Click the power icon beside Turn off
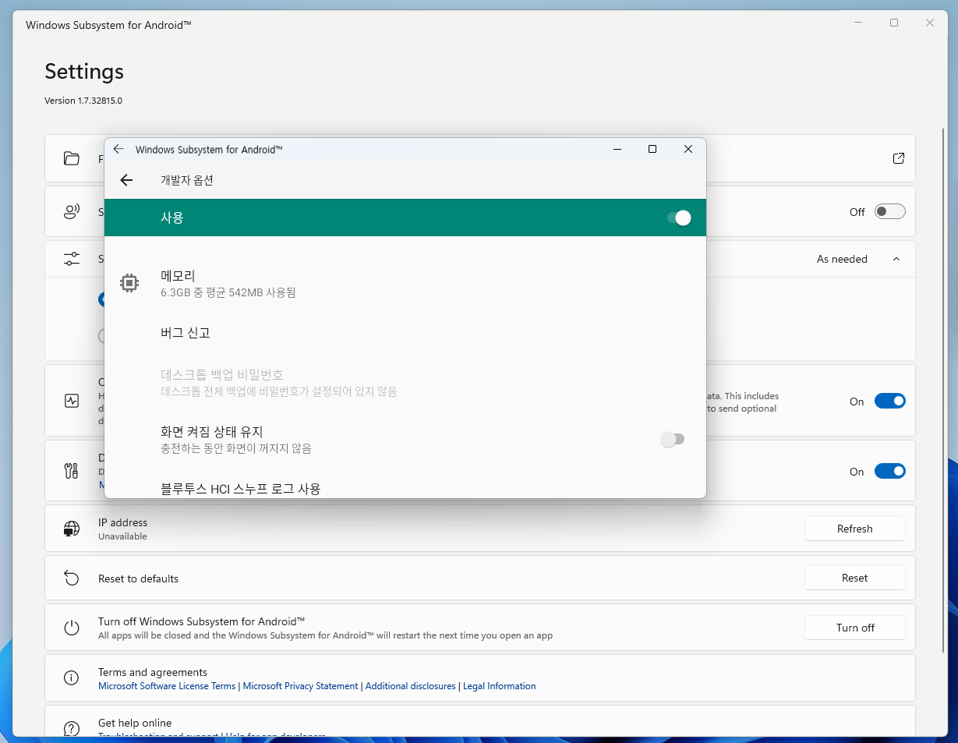958x743 pixels. pos(72,628)
